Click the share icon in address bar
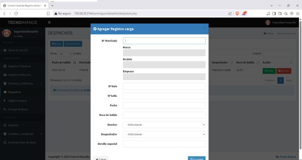The image size is (302, 160). [x=230, y=13]
